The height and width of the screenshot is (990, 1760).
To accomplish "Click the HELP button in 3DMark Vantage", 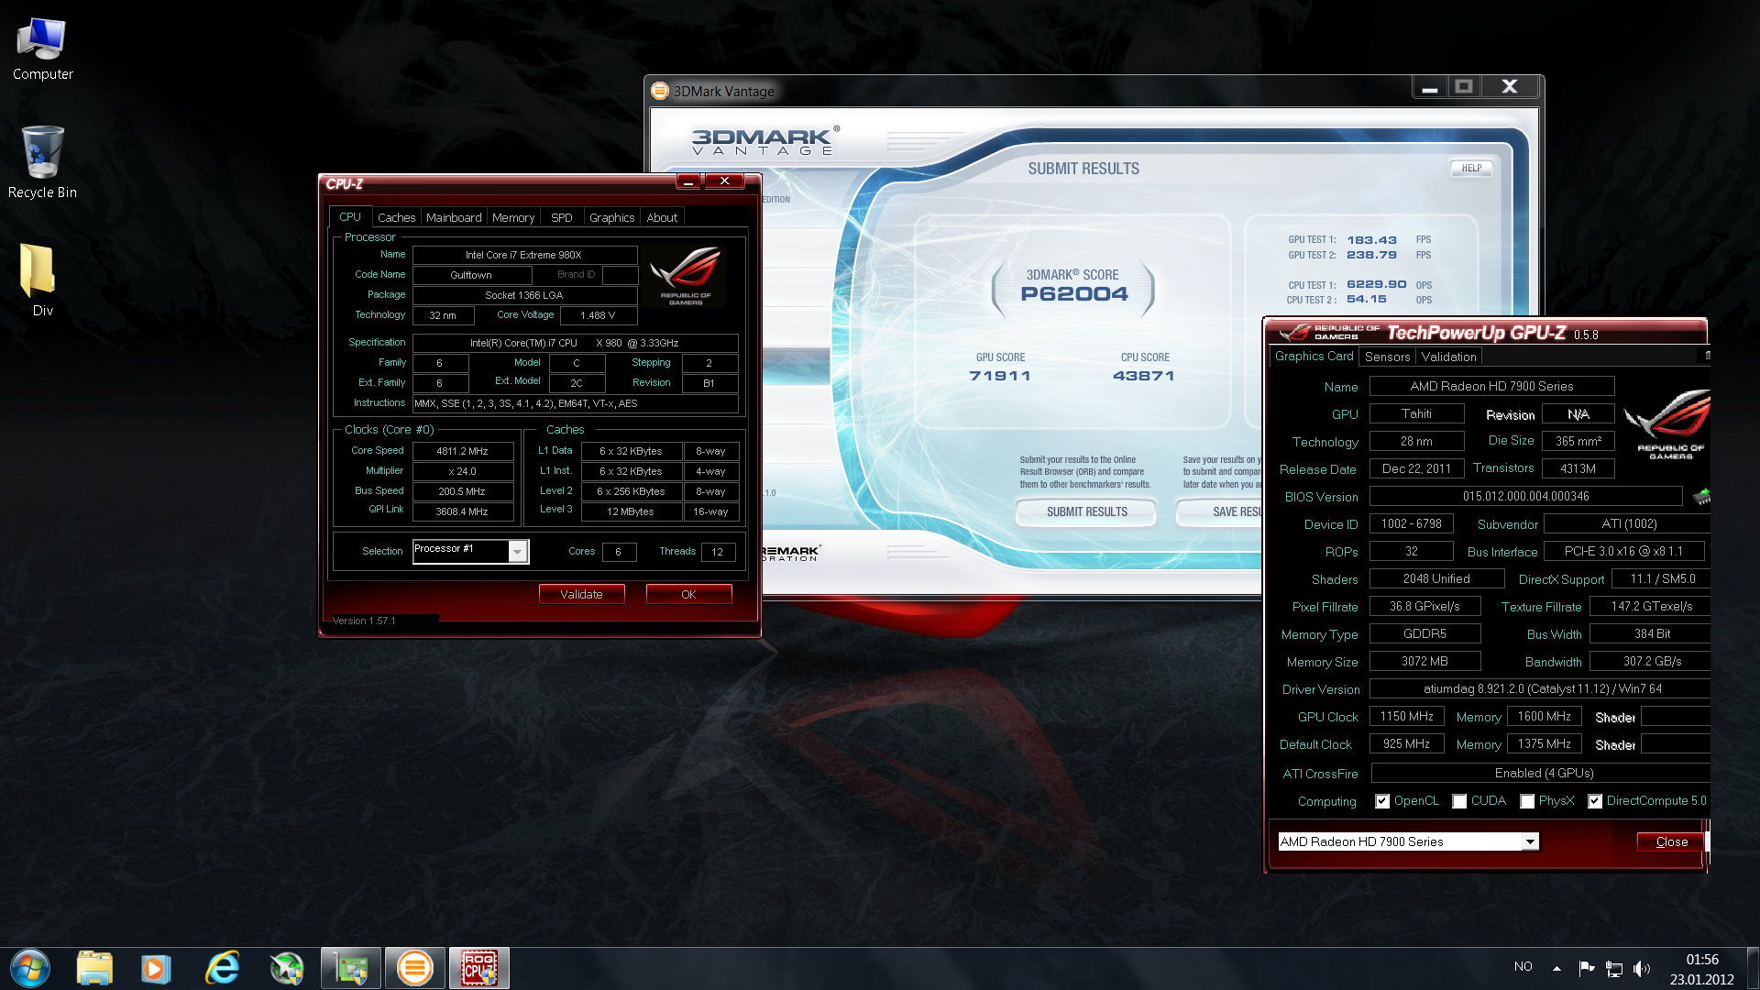I will 1471,168.
